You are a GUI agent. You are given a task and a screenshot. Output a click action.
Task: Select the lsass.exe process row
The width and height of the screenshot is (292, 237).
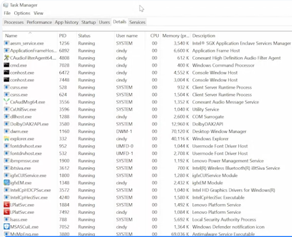[x=147, y=220]
